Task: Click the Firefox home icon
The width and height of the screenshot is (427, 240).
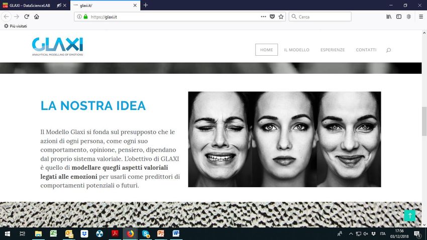Action: pos(37,17)
